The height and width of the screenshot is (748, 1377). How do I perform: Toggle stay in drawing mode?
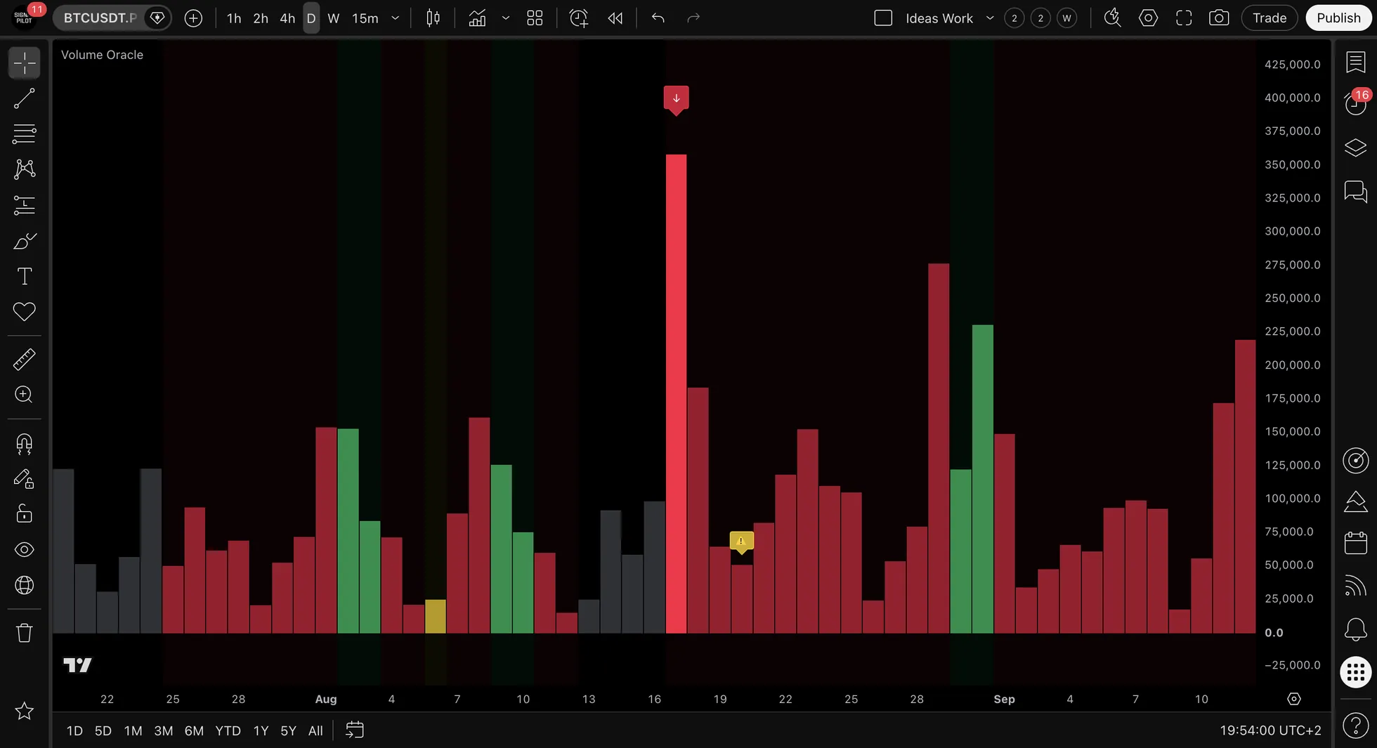25,479
